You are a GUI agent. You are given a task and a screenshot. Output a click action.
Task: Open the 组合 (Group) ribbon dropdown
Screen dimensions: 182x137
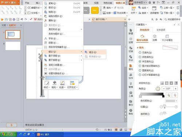(143, 8)
